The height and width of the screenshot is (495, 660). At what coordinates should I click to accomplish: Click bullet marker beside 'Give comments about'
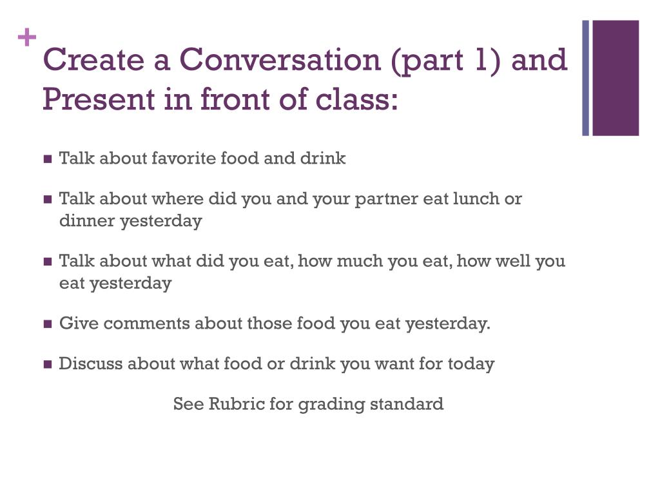click(48, 324)
